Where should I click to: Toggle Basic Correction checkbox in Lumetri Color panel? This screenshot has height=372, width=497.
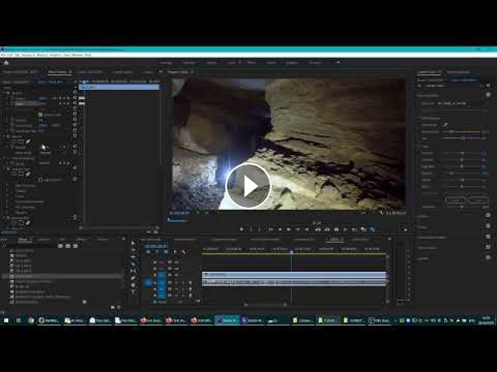point(488,95)
